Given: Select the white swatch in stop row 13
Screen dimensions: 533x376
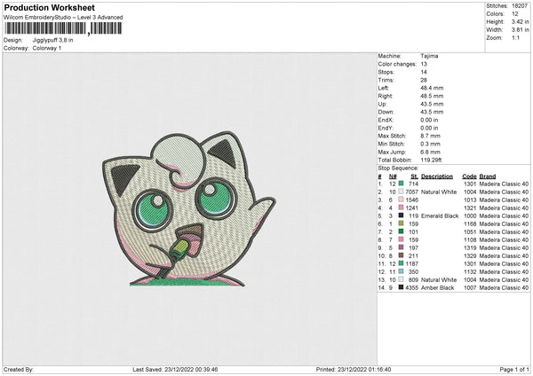Looking at the screenshot, I should 402,279.
